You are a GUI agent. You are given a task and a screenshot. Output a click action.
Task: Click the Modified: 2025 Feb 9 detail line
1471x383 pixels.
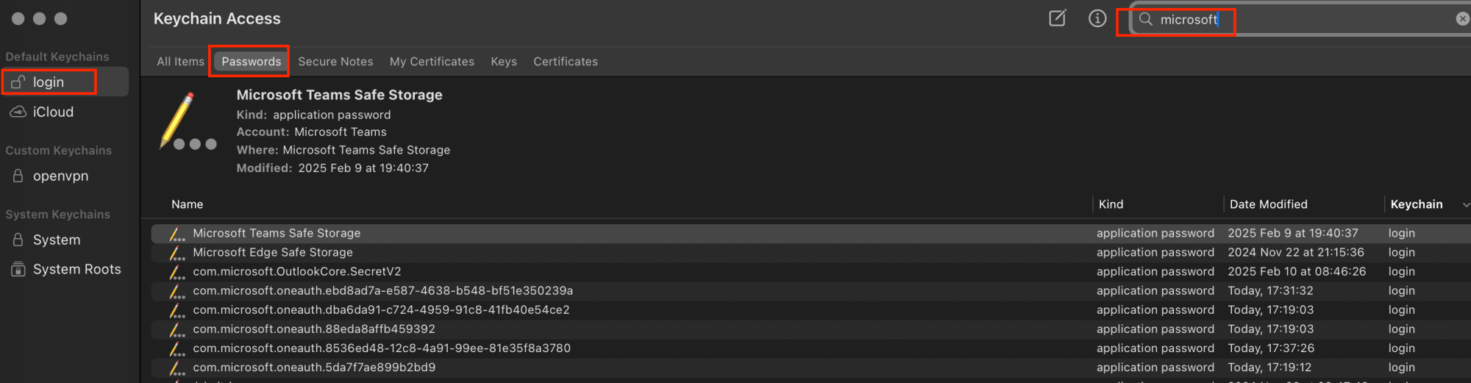click(x=332, y=168)
